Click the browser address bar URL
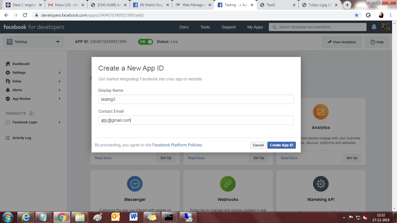This screenshot has height=223, width=397. tap(92, 15)
